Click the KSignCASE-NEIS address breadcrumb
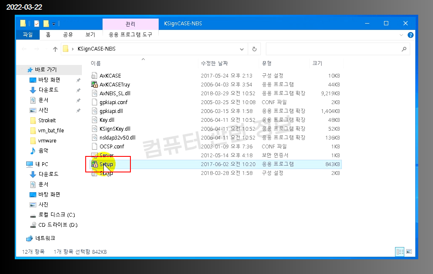 coord(96,49)
